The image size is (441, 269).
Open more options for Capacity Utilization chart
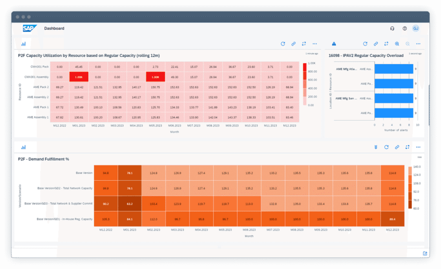pyautogui.click(x=315, y=44)
